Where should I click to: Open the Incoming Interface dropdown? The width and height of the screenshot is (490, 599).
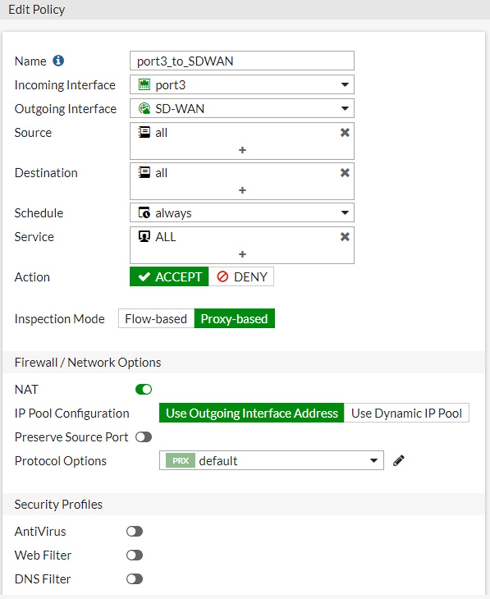coord(242,85)
